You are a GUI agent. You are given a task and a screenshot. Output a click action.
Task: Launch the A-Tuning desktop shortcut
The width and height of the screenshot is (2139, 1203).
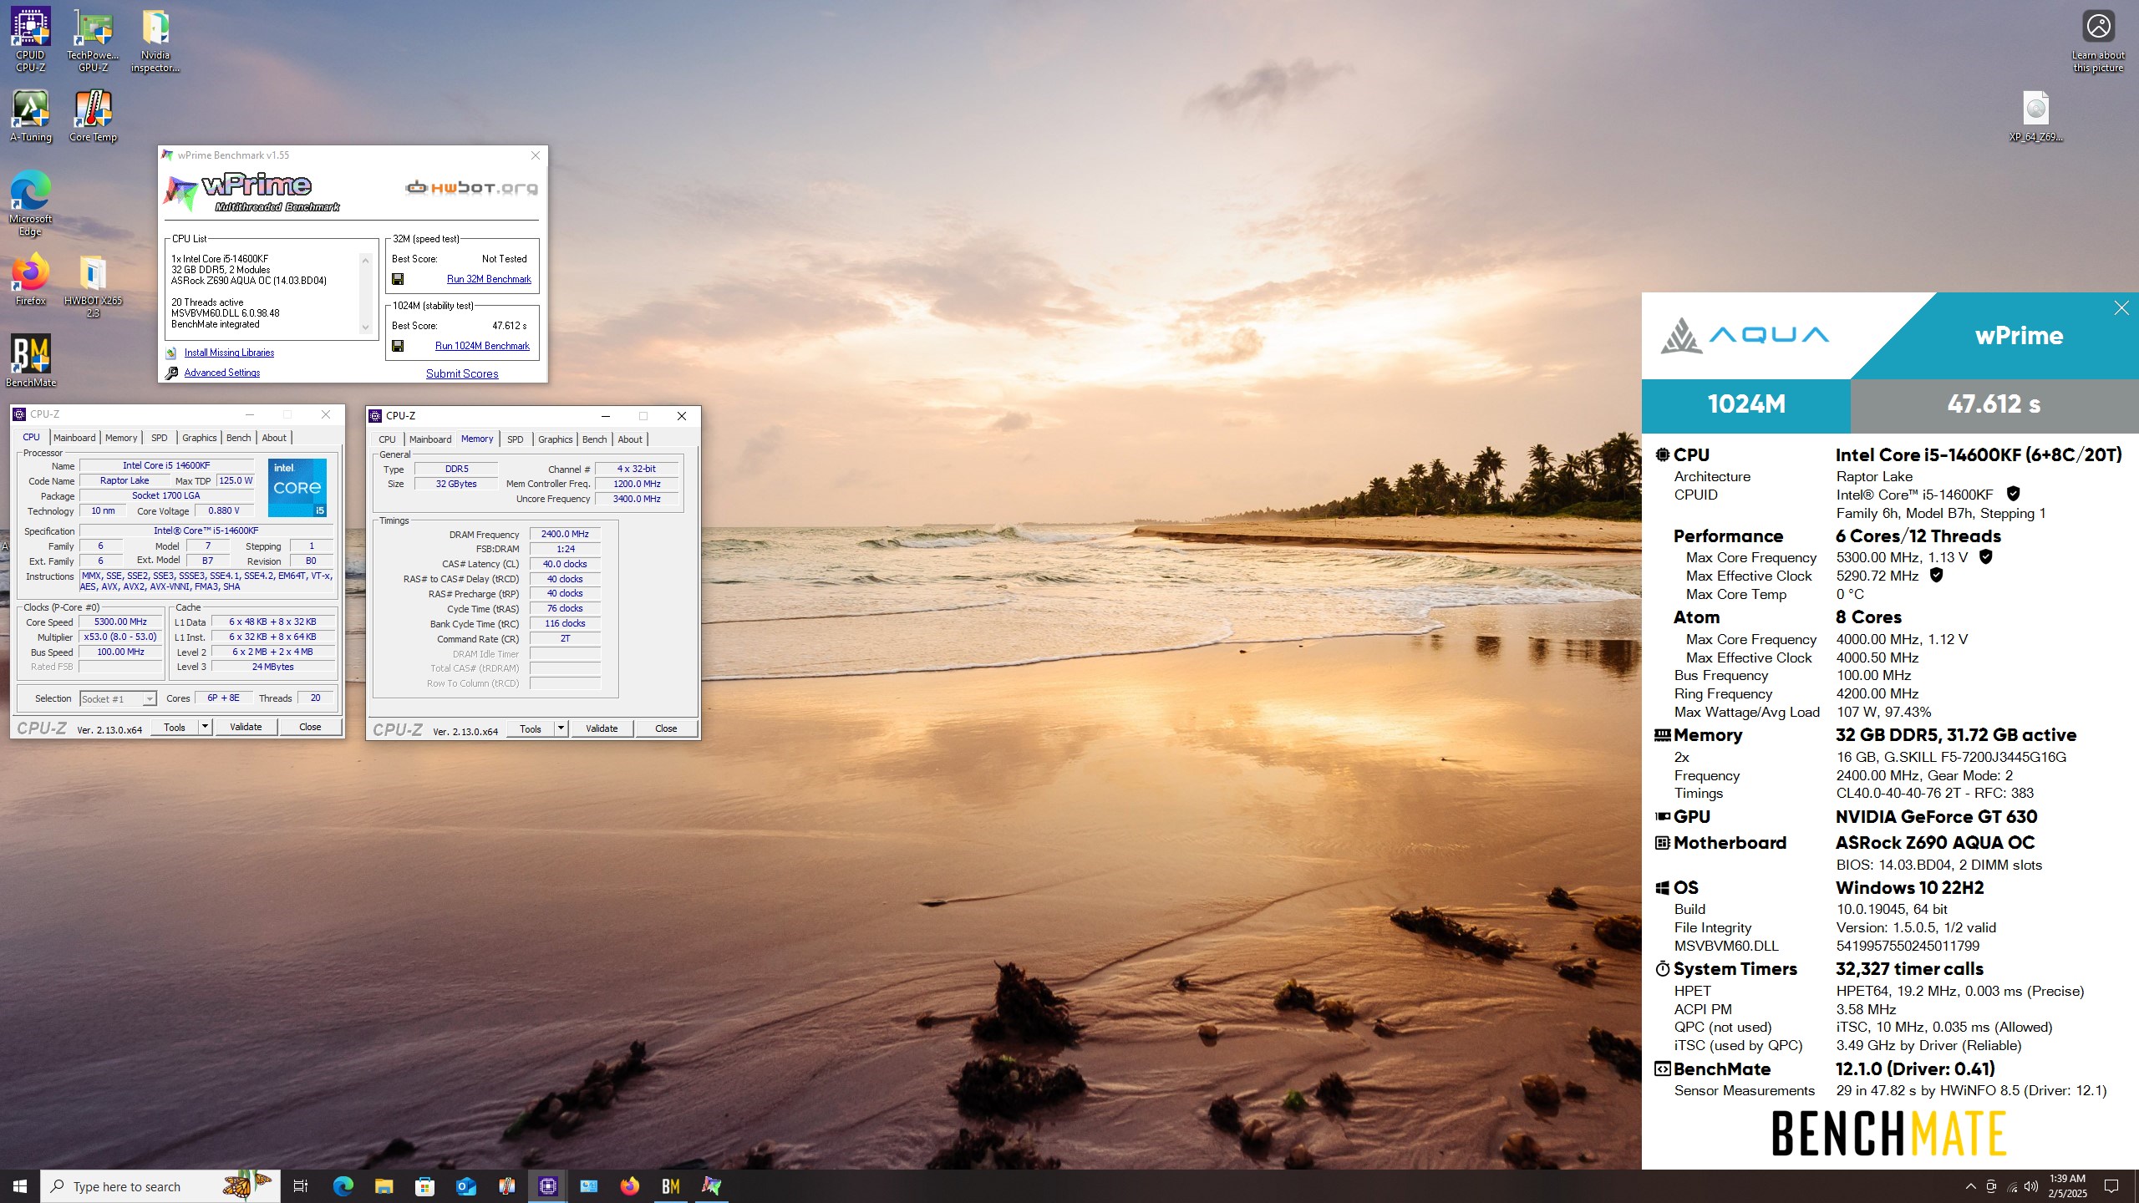[x=30, y=117]
